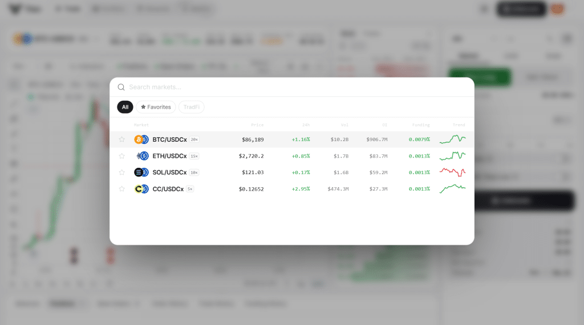Click the CC/USDCx coin pair icon
The image size is (584, 325).
[x=141, y=189]
